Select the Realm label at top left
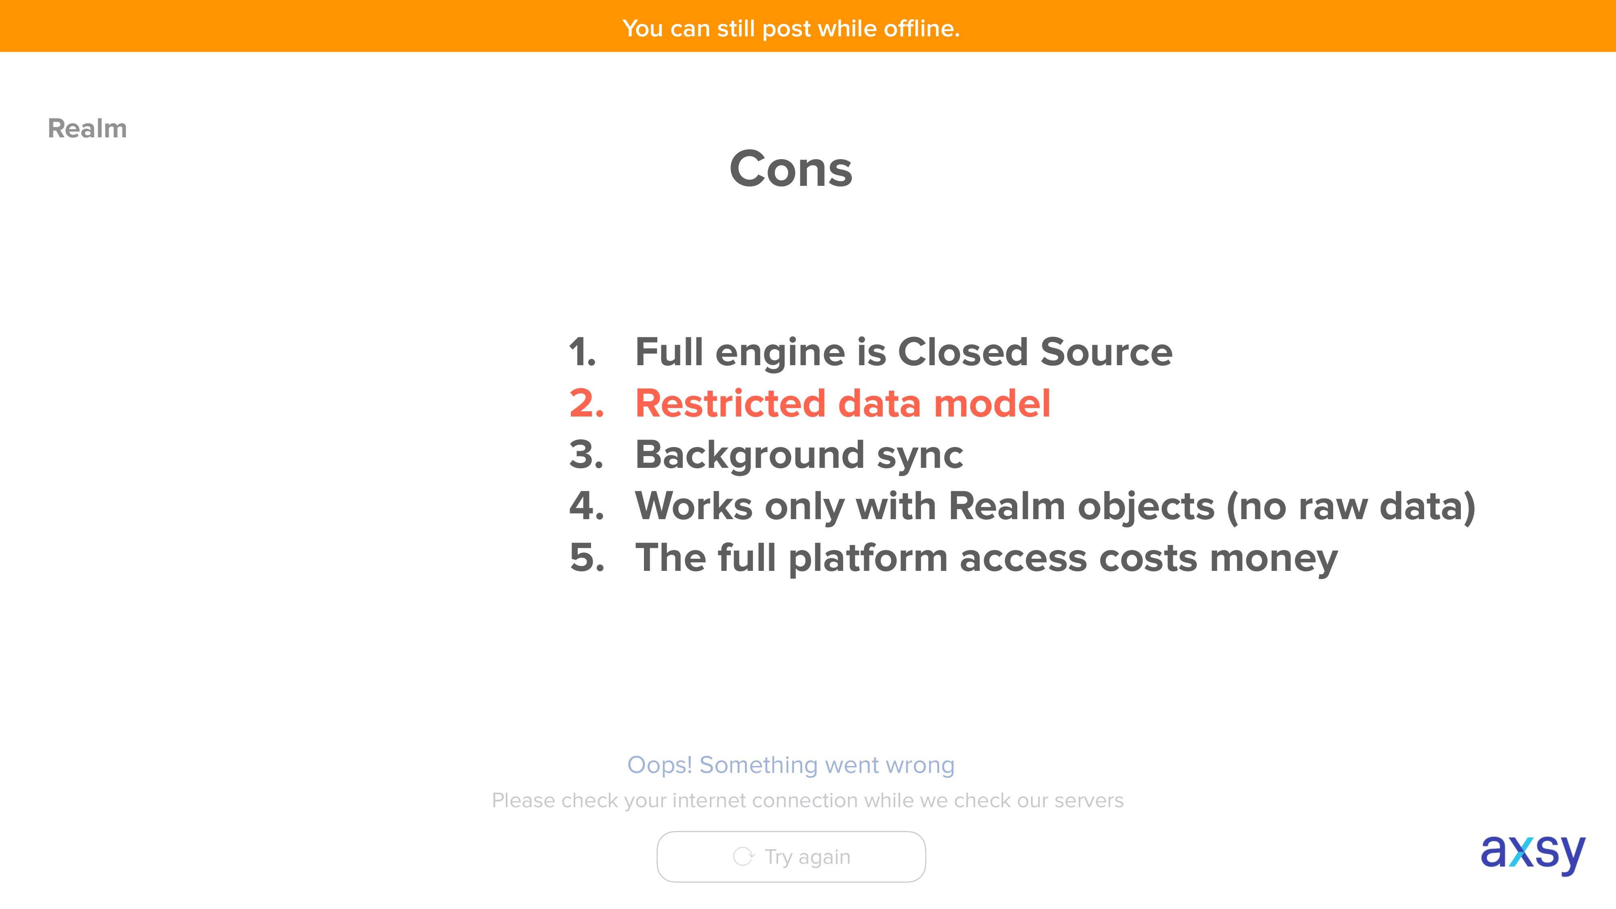The image size is (1616, 909). [x=87, y=128]
